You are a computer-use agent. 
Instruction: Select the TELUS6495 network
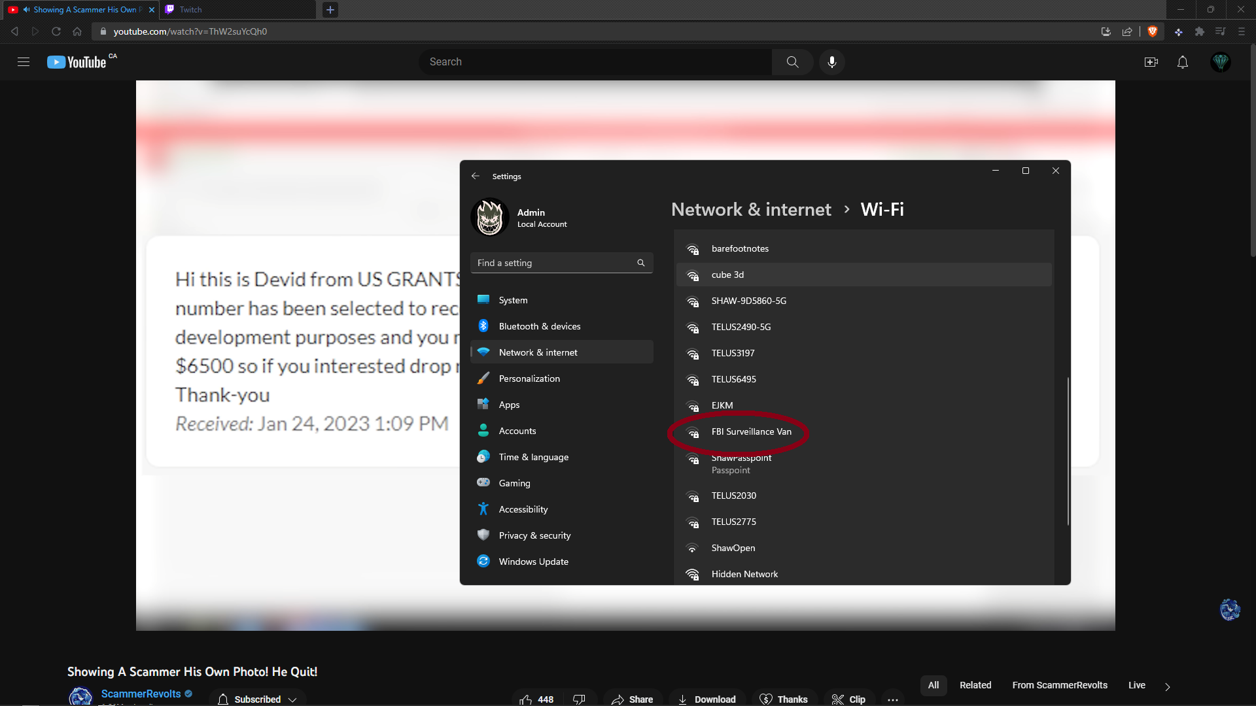[863, 379]
